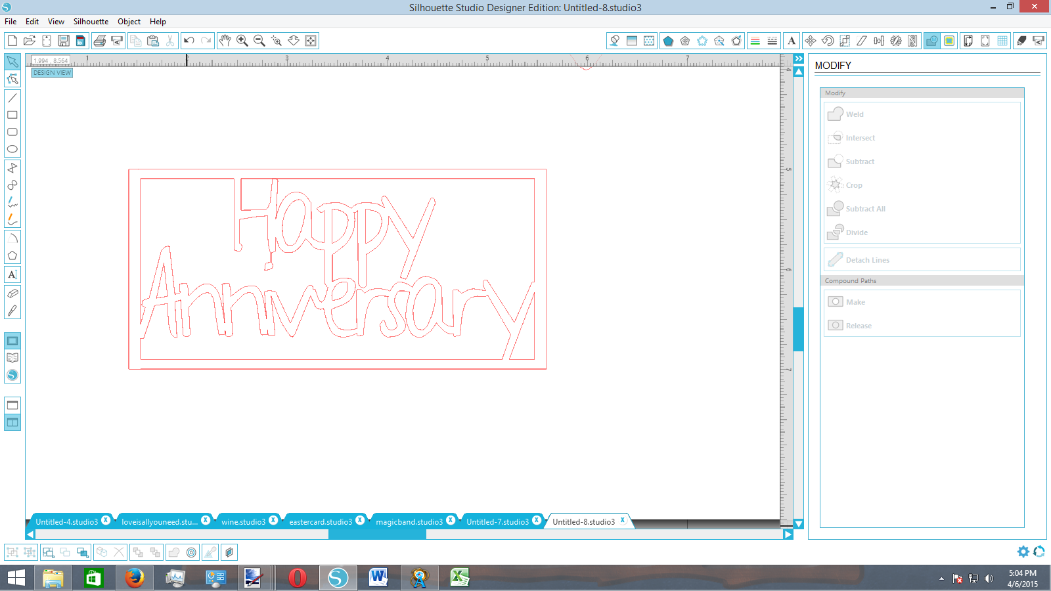The height and width of the screenshot is (591, 1051).
Task: Toggle the Trace window icon
Action: (949, 41)
